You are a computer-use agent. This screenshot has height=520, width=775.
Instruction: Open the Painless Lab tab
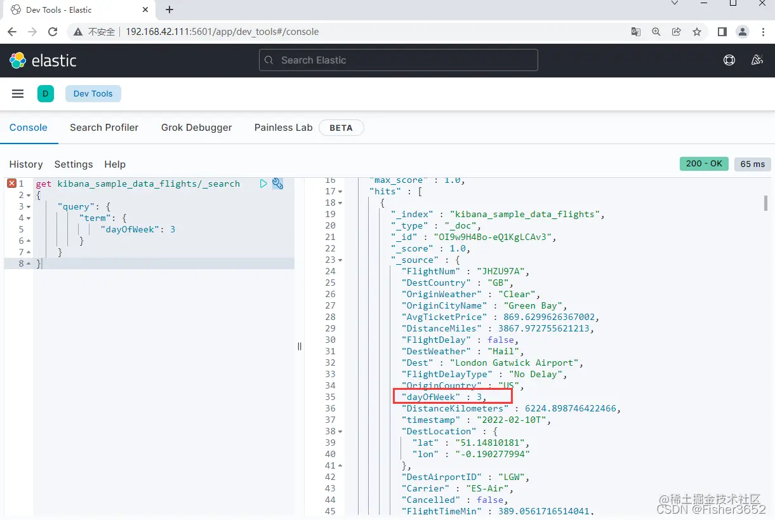coord(284,128)
